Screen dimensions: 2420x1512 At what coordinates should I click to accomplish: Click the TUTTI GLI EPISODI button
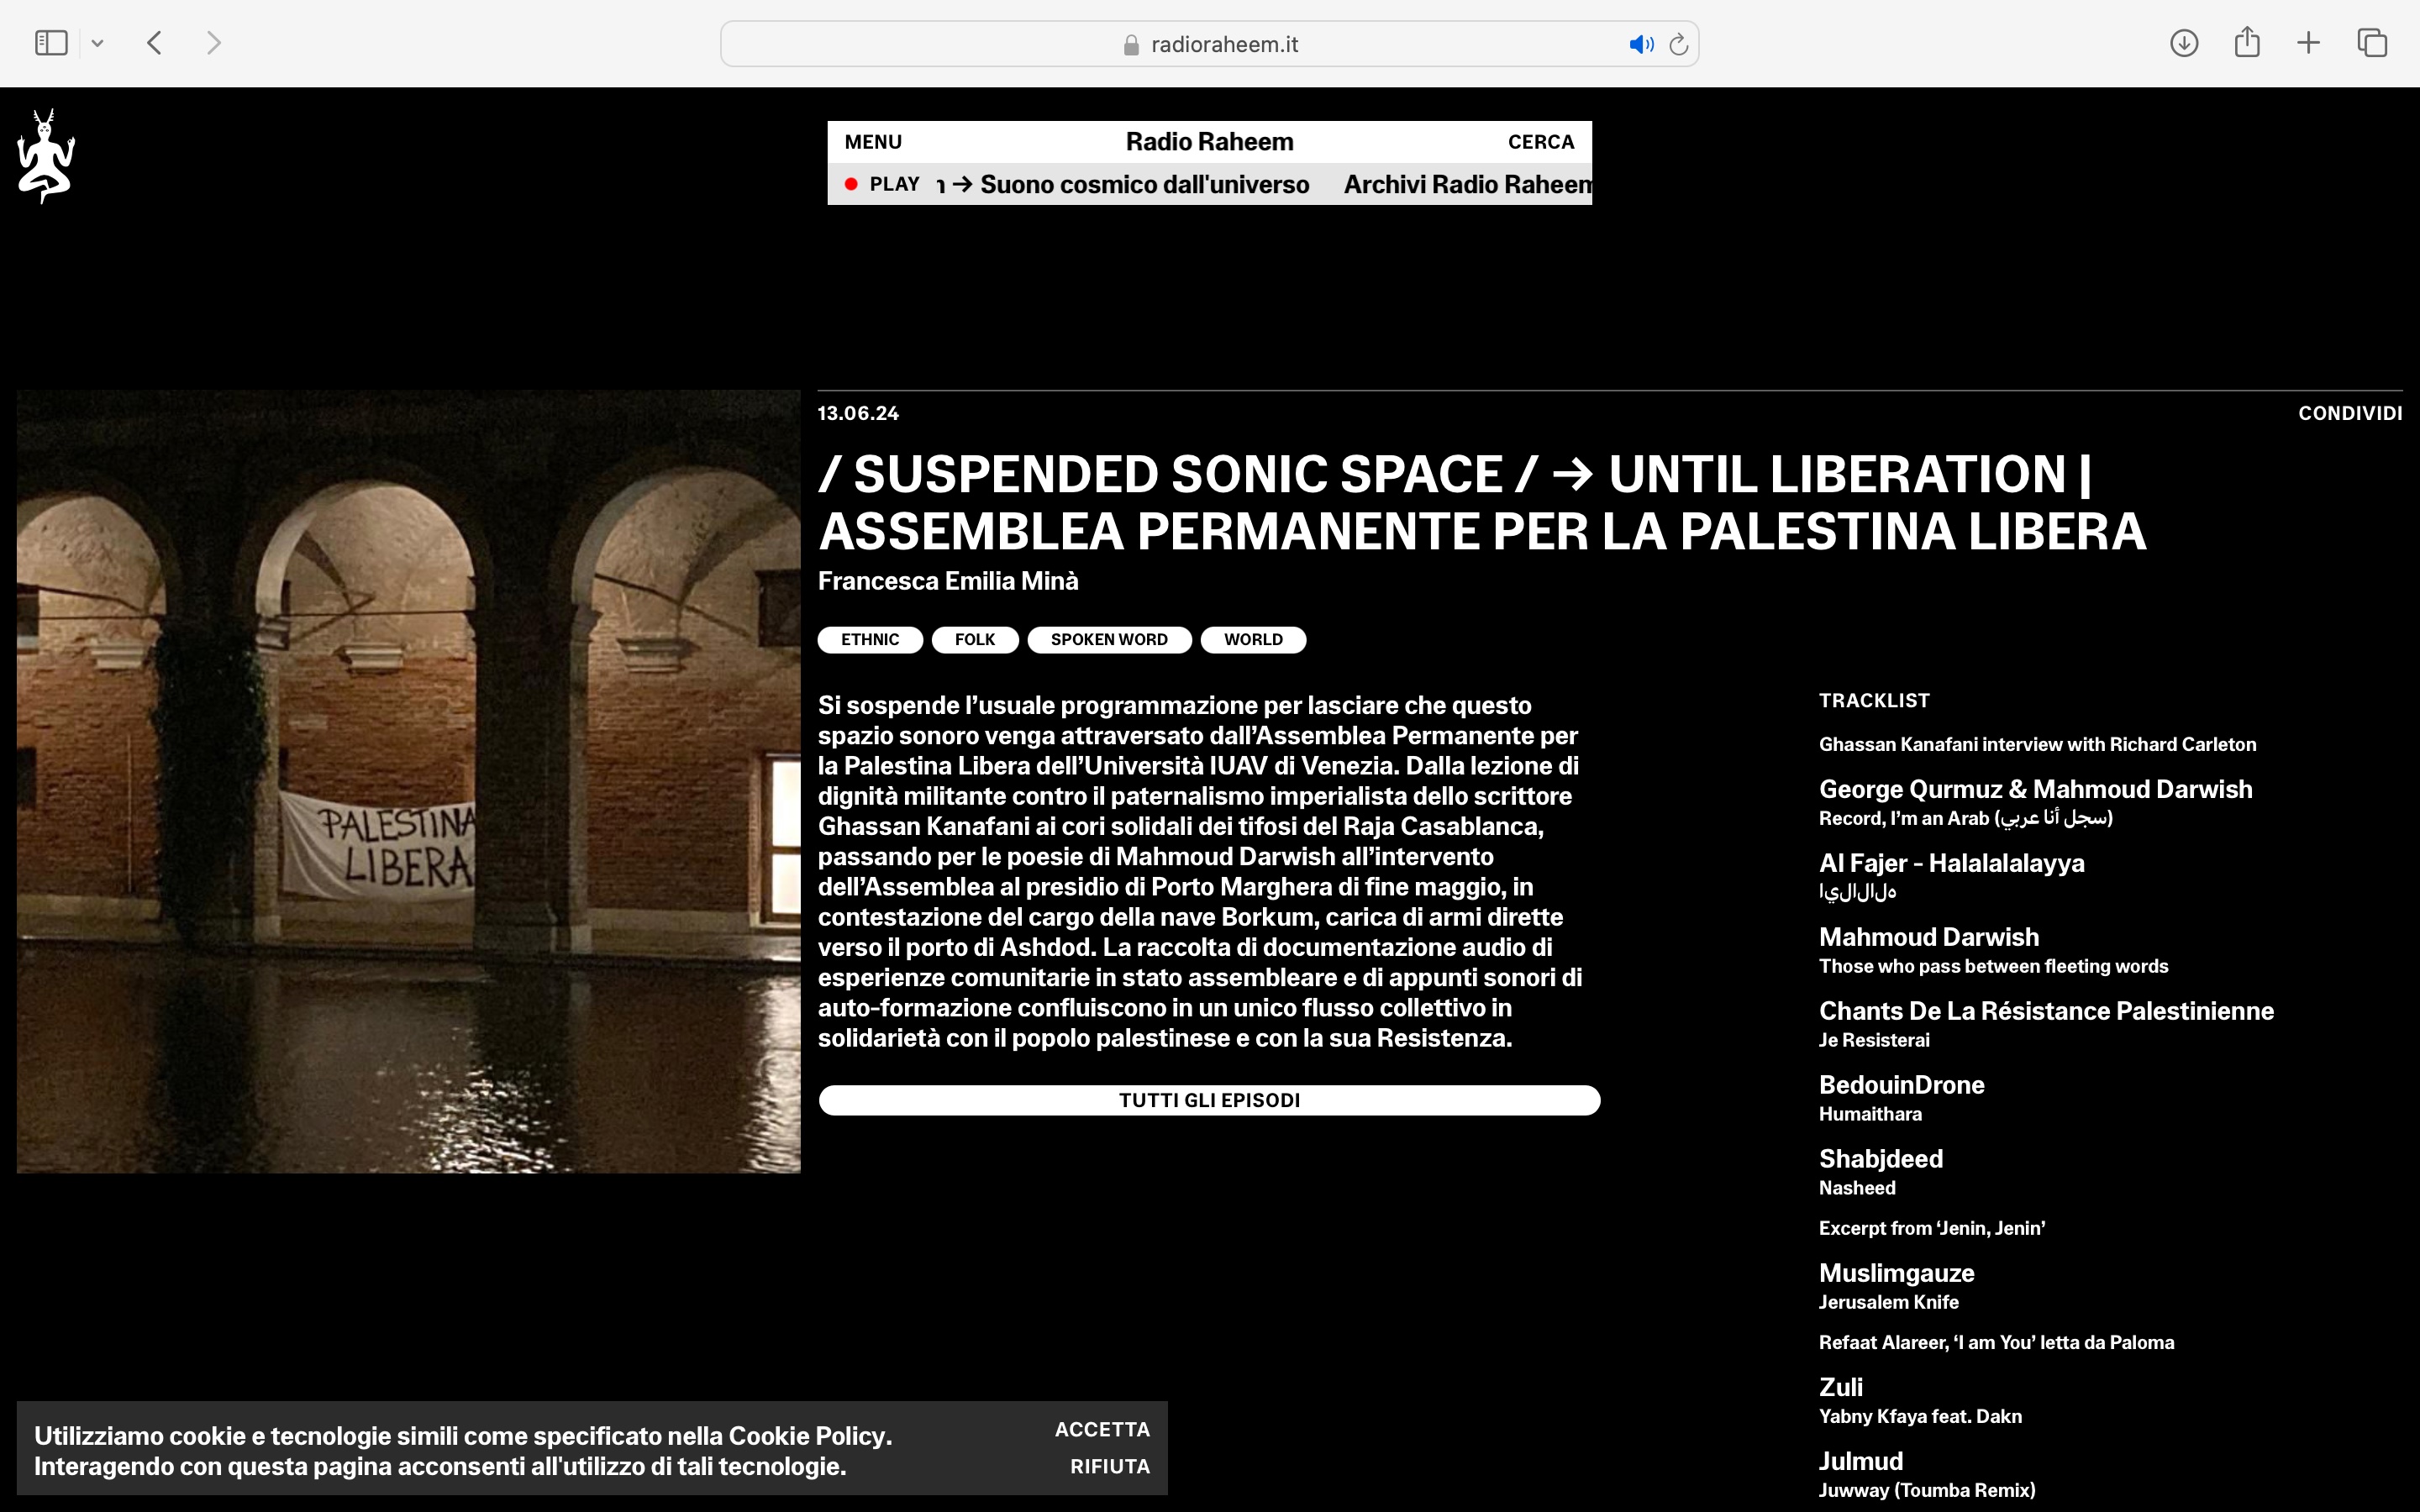click(1209, 1100)
